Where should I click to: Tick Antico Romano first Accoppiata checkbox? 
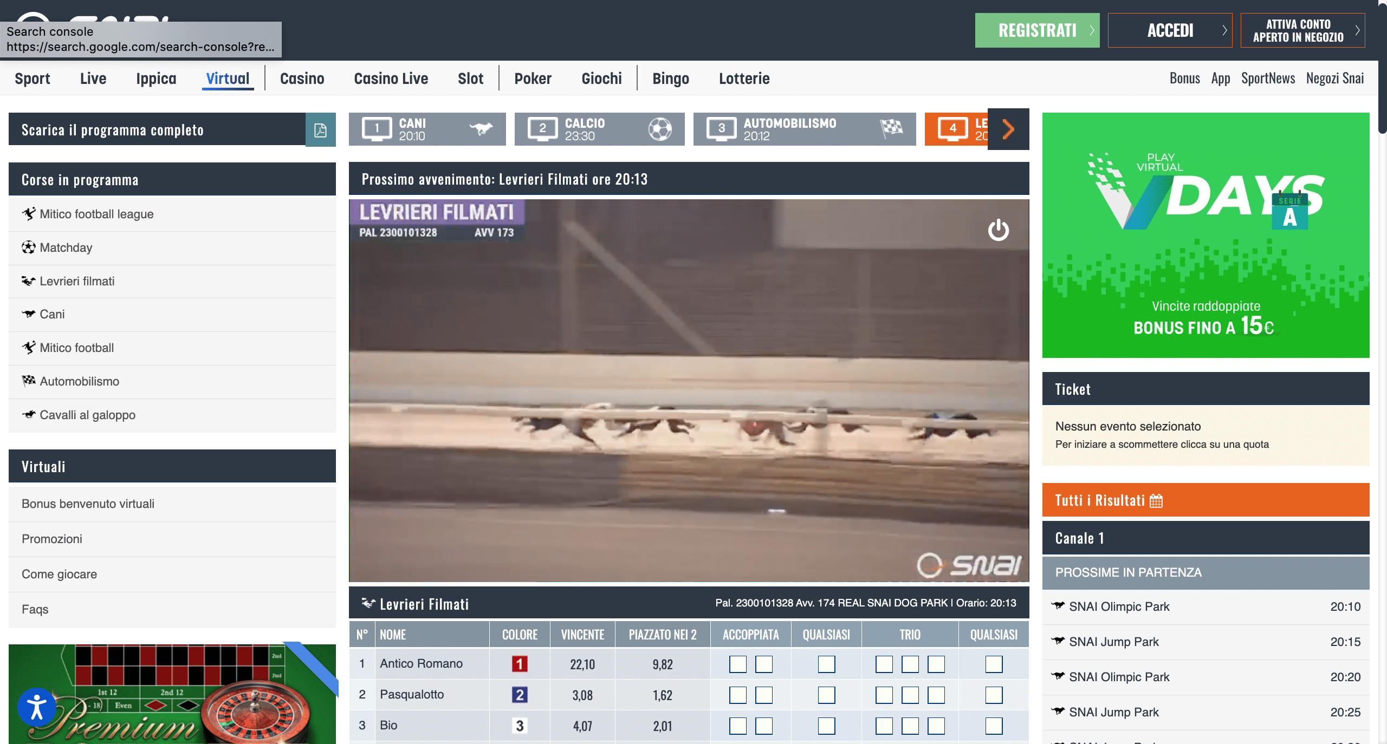point(737,664)
